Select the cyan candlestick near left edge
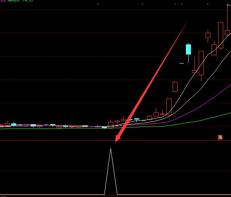 click(x=14, y=124)
